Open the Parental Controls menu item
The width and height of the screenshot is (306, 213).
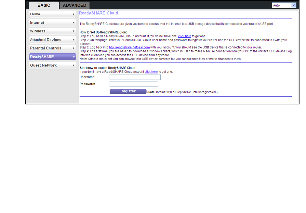coord(52,48)
